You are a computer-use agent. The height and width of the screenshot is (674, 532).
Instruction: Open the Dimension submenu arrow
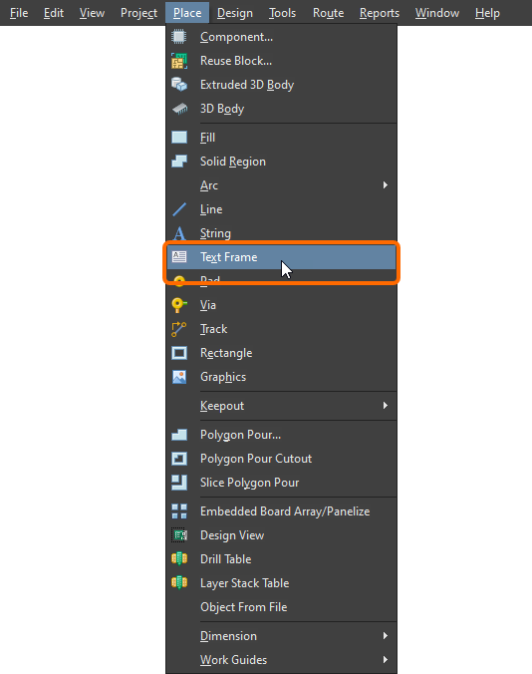point(386,636)
